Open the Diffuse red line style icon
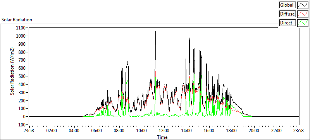 point(303,14)
